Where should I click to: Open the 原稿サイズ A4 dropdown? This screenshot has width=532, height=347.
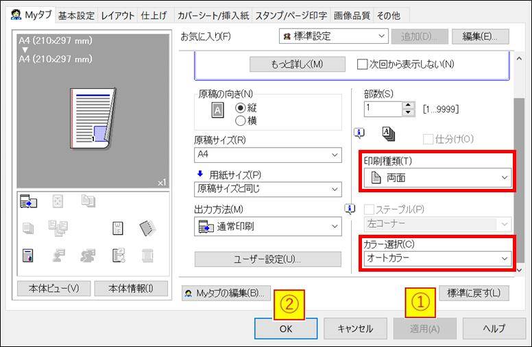267,155
